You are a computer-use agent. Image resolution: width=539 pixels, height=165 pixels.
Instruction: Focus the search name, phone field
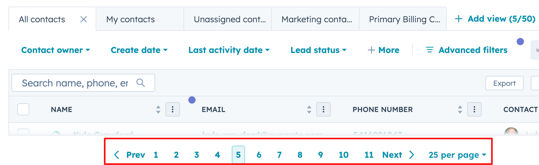pos(75,83)
